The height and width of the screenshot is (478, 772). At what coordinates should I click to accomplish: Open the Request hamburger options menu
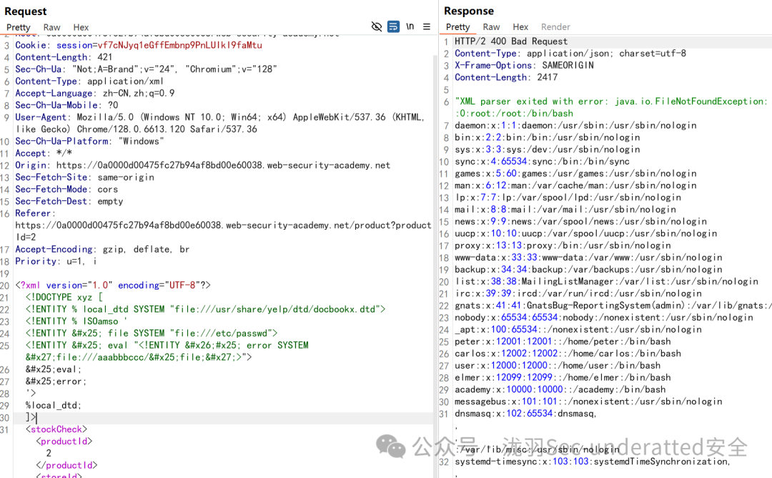pyautogui.click(x=426, y=26)
